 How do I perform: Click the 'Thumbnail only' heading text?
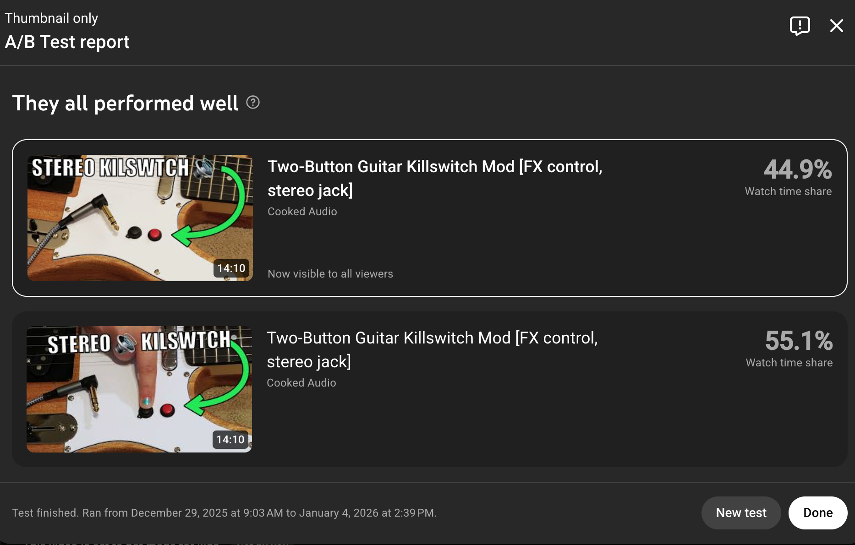51,18
